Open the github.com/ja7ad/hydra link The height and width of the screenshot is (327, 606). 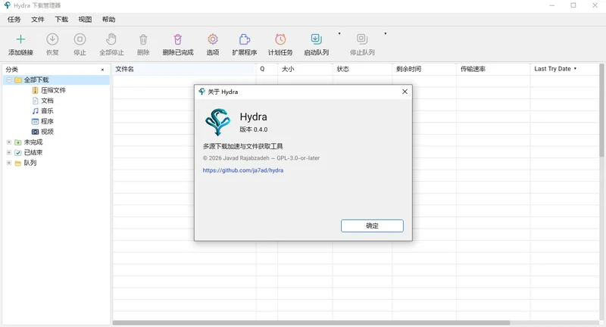pos(243,170)
